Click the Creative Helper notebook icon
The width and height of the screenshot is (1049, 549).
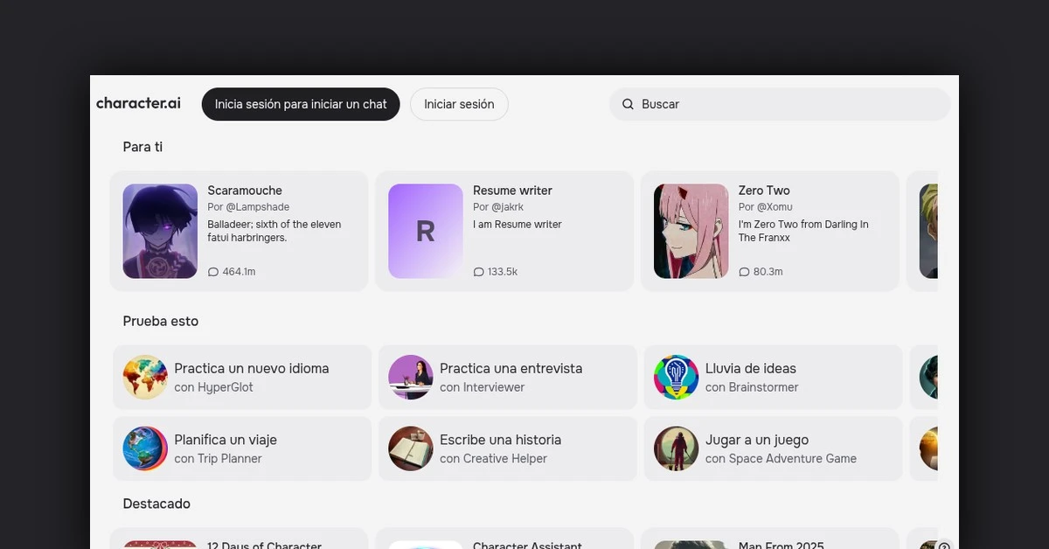click(x=411, y=448)
